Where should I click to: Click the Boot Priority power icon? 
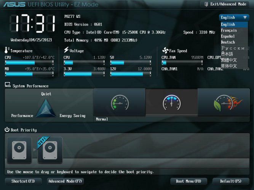pyautogui.click(x=7, y=129)
